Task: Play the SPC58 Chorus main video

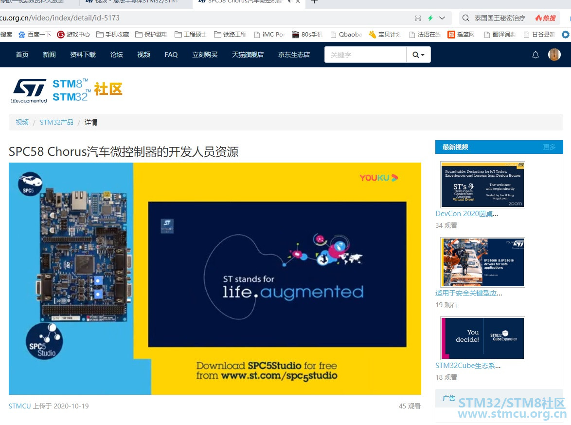Action: [x=215, y=278]
